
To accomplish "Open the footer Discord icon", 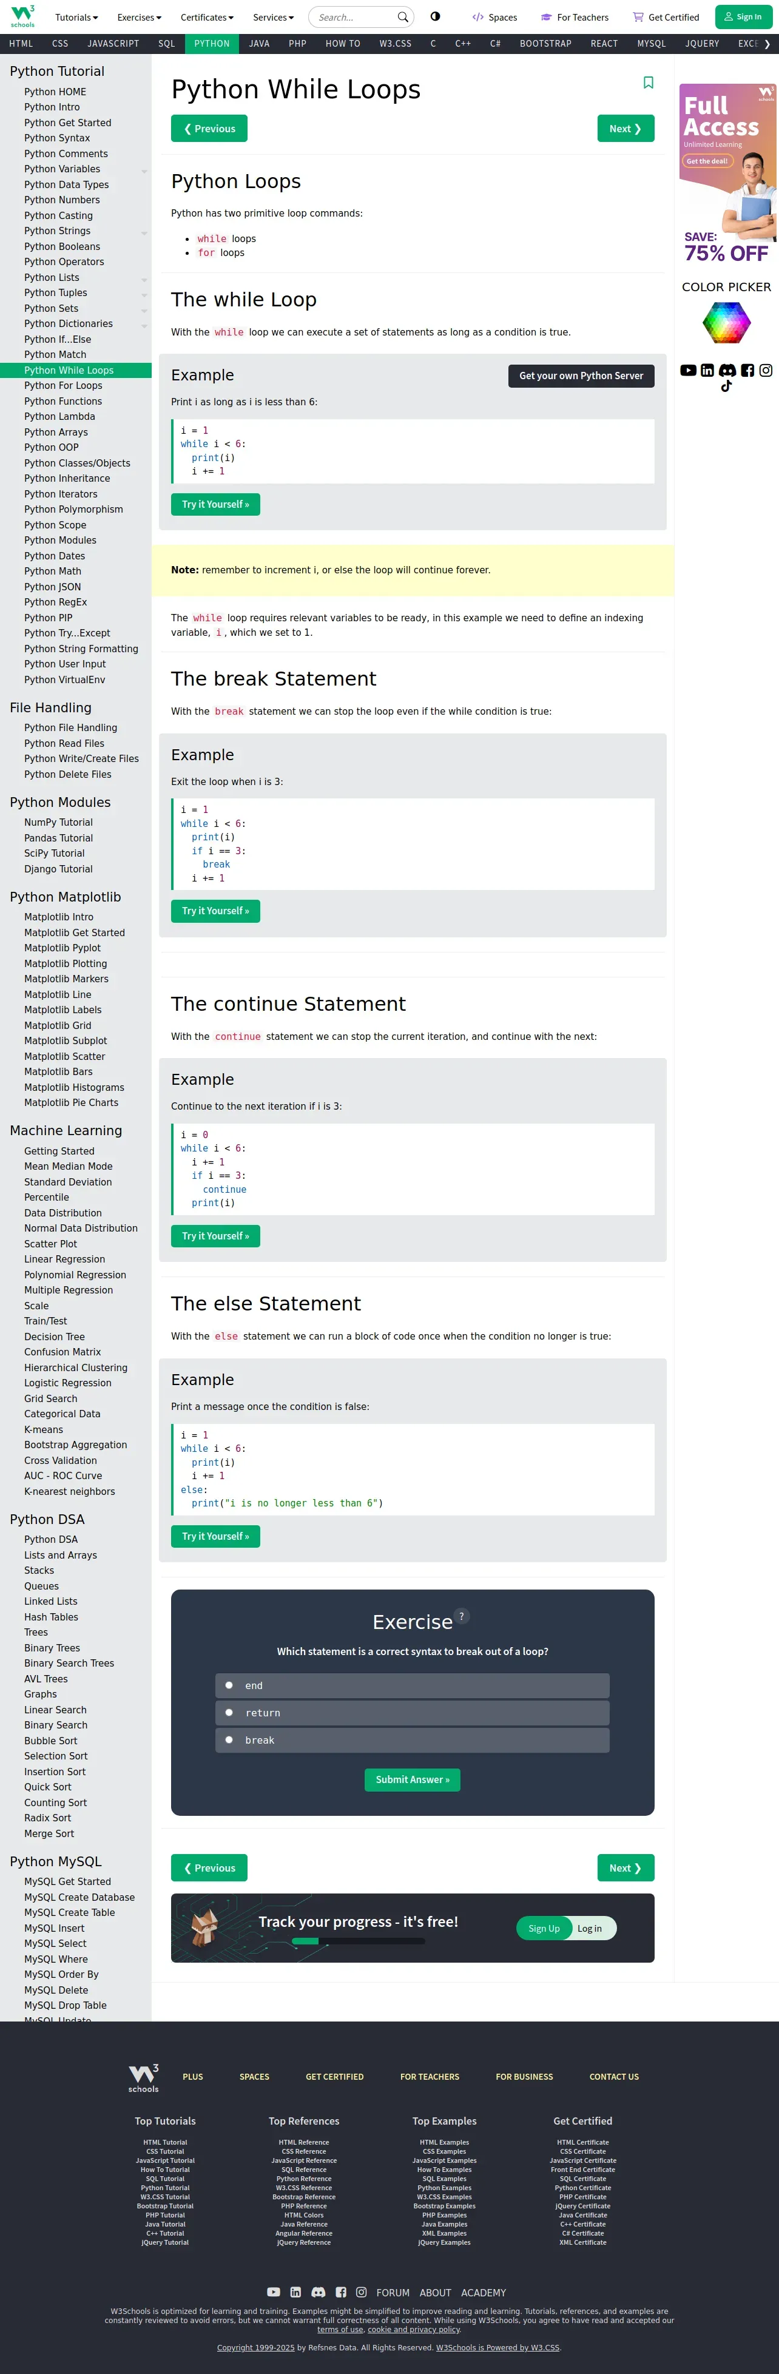I will tap(318, 2292).
